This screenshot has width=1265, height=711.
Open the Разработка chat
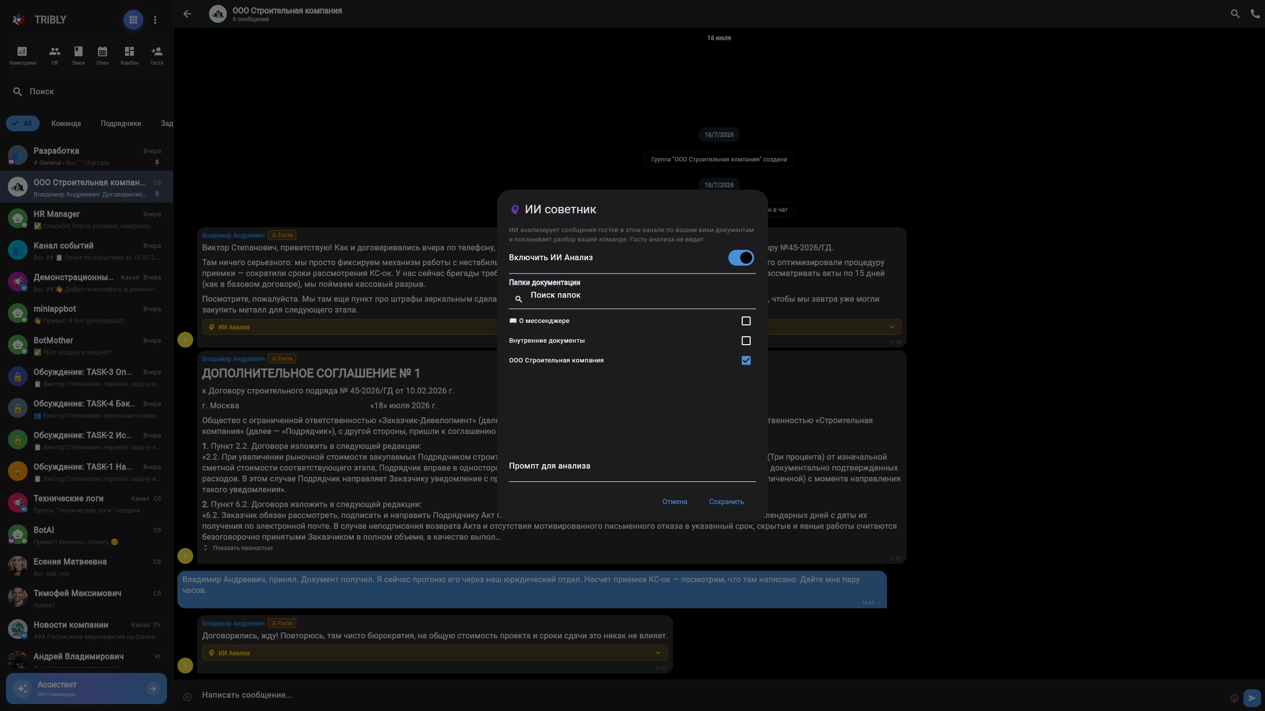[86, 156]
